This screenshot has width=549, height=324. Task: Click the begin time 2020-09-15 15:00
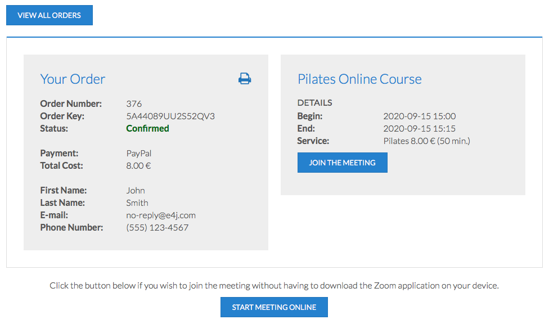click(419, 116)
